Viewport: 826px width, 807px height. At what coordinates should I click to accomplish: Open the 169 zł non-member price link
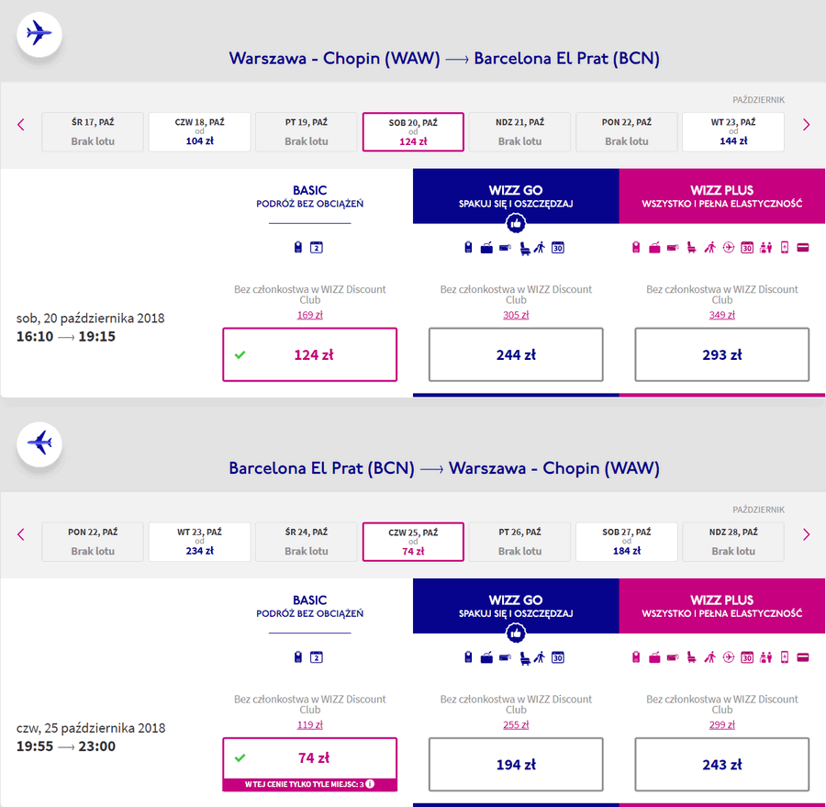click(x=310, y=315)
